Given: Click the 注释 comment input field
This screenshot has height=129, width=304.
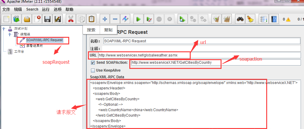Looking at the screenshot, I should click(x=201, y=49).
